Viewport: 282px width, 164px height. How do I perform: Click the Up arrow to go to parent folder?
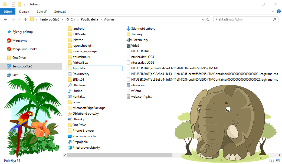point(25,19)
